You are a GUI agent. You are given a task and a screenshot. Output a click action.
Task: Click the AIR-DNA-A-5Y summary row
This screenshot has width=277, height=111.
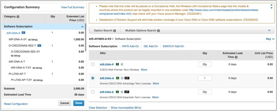(44, 40)
